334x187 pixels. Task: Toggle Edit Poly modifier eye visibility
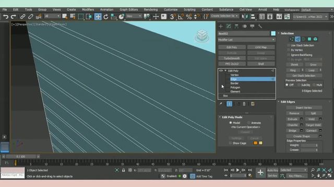[x=221, y=71]
